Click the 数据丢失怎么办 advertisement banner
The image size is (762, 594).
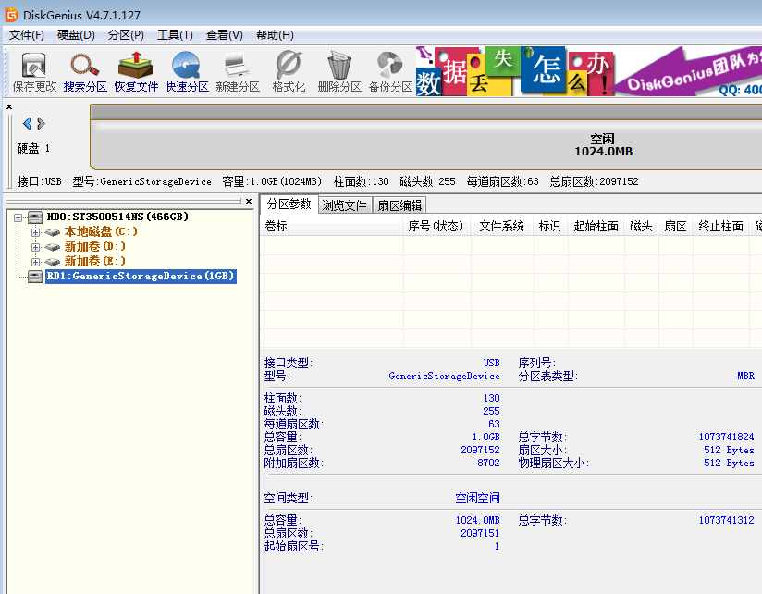click(514, 71)
